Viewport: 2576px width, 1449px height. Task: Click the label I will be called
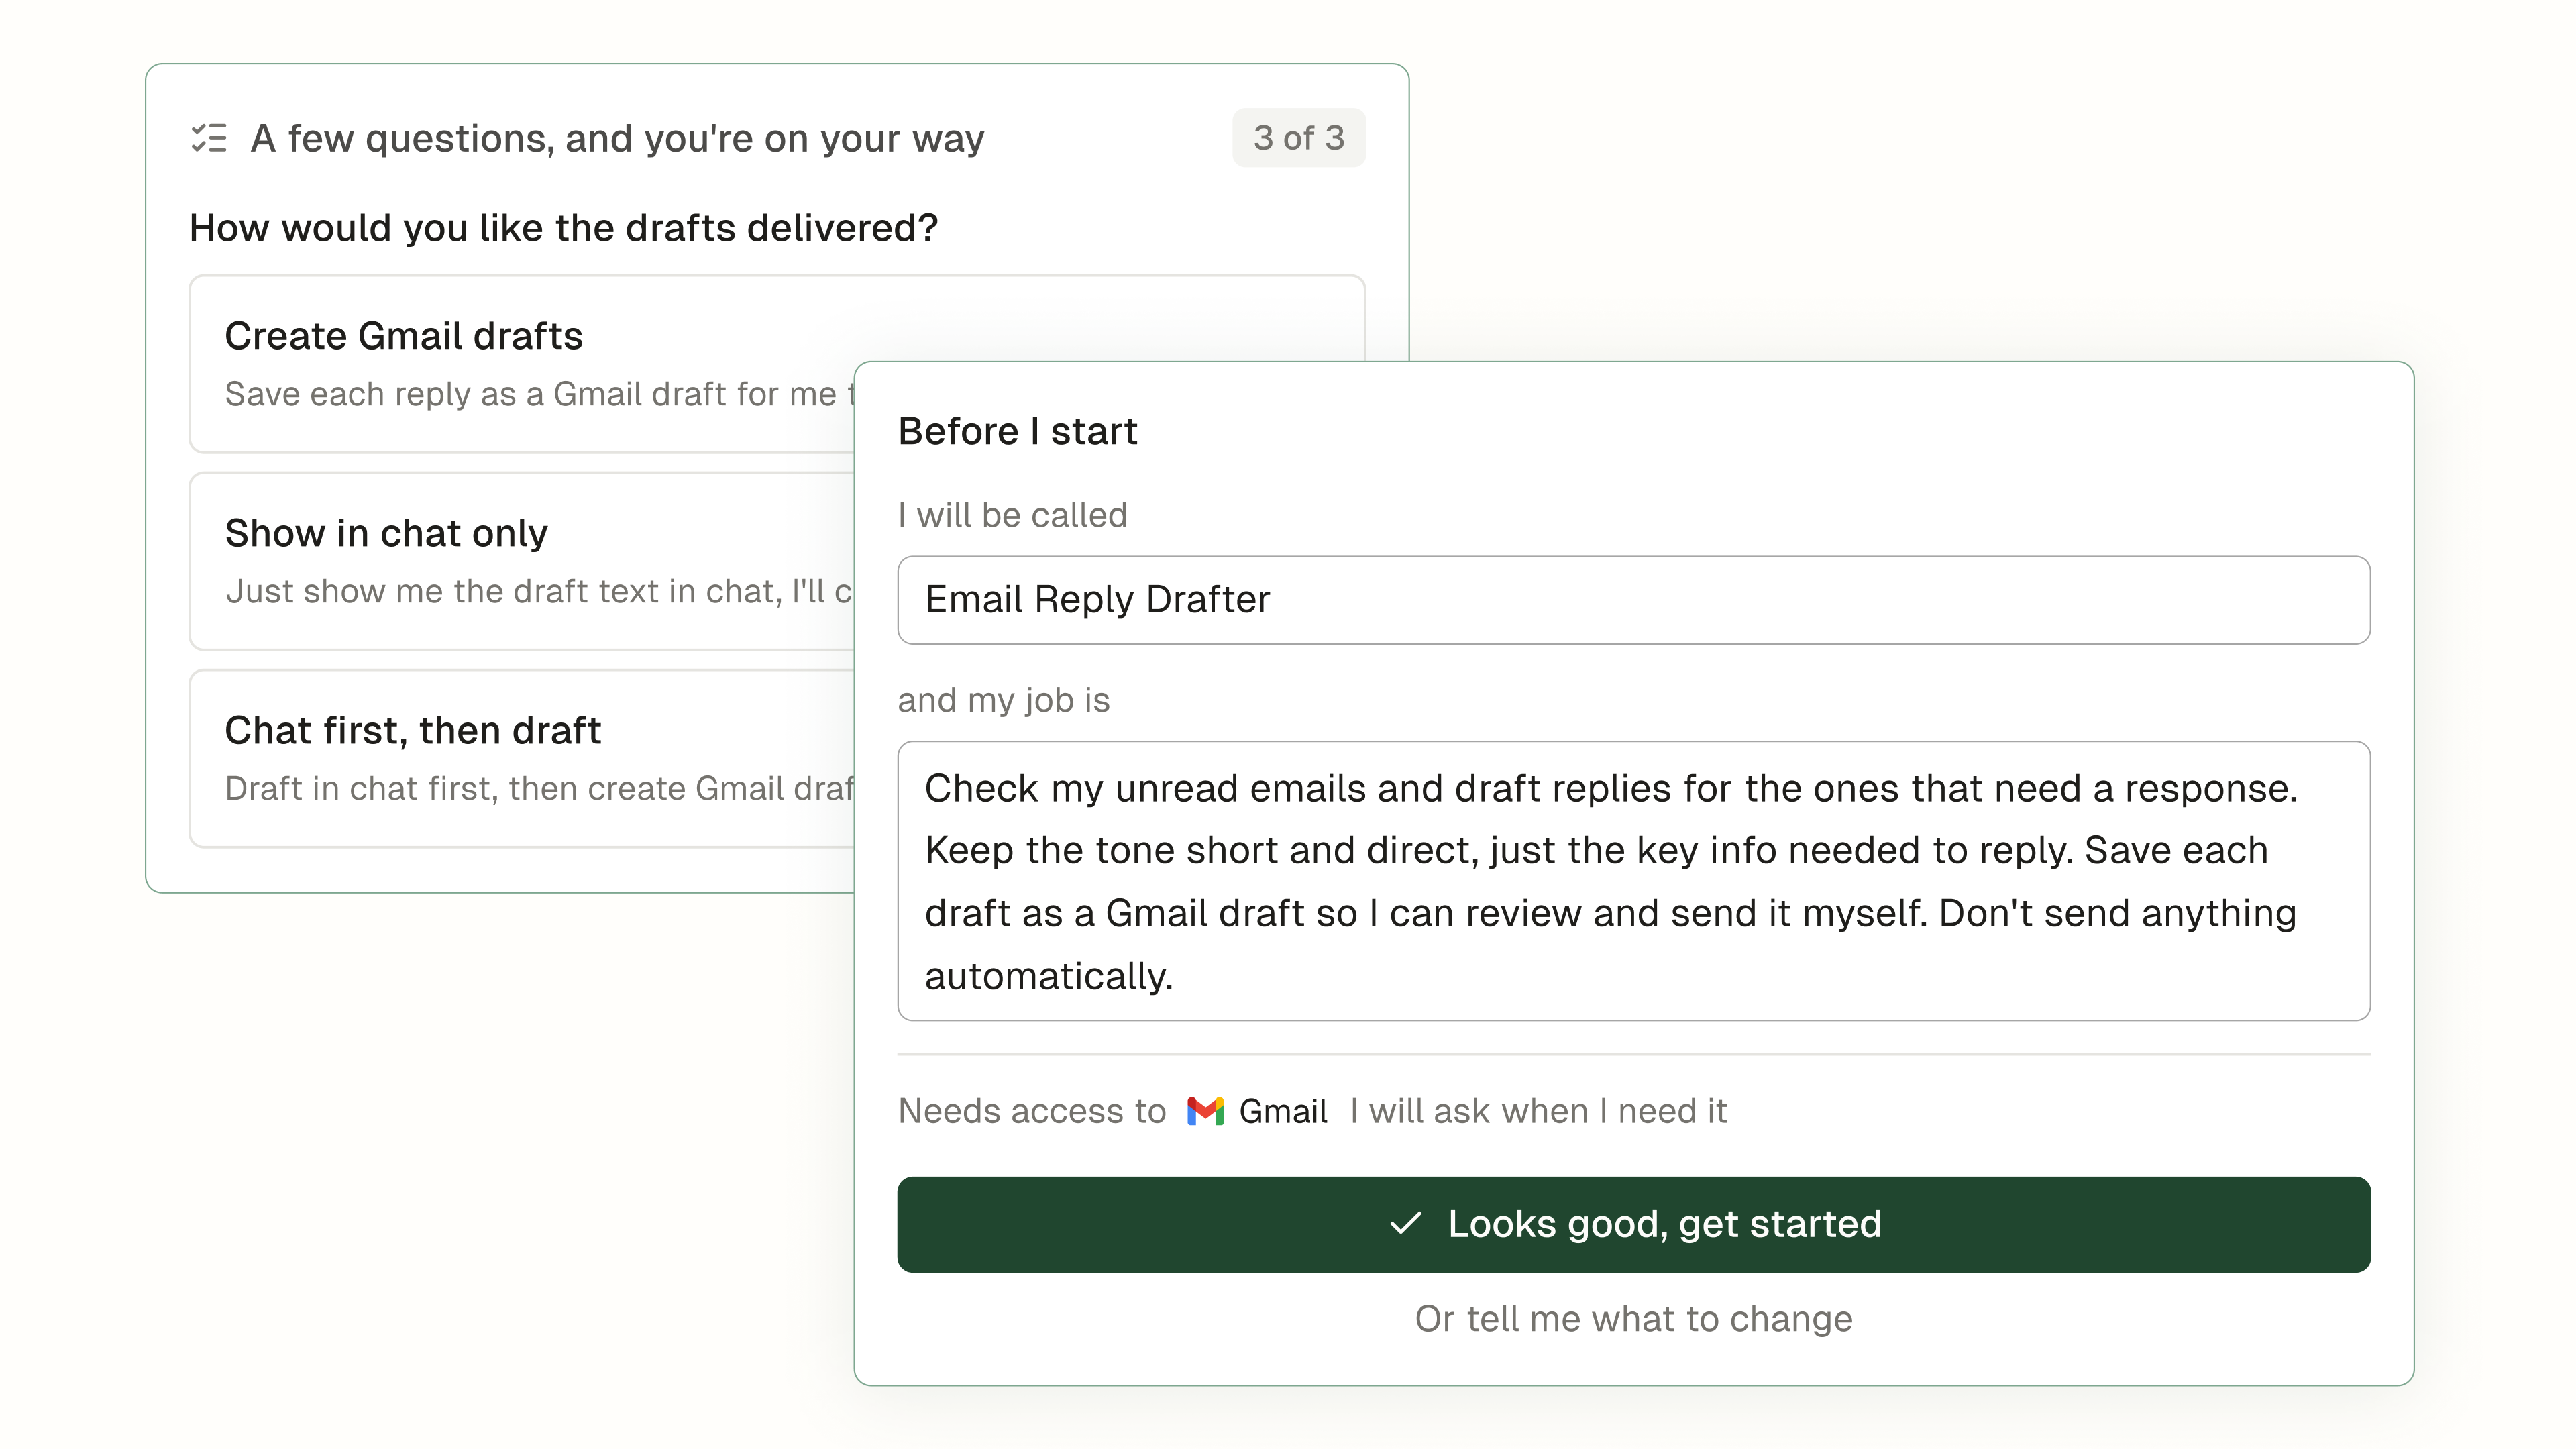[1012, 515]
